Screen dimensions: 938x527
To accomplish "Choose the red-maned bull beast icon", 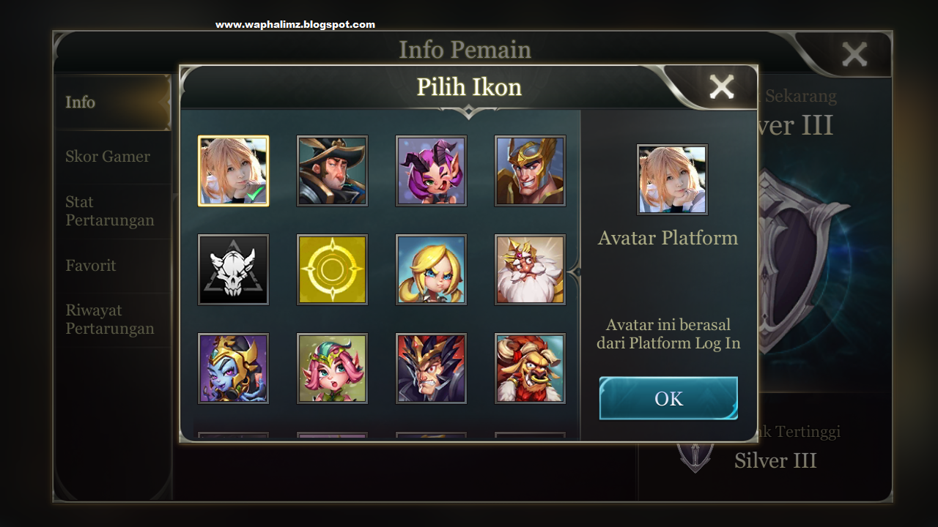I will pyautogui.click(x=530, y=368).
